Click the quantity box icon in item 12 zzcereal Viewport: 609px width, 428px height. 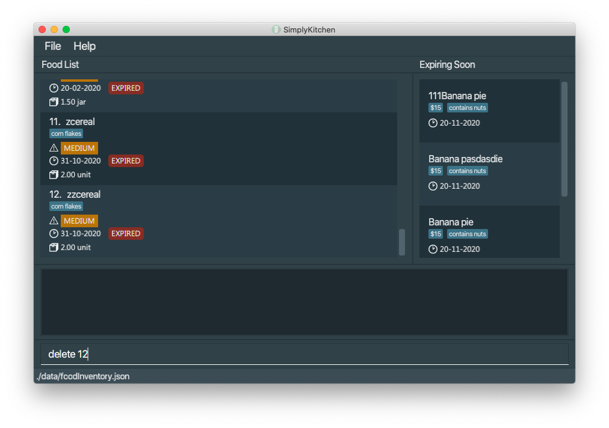[x=54, y=247]
